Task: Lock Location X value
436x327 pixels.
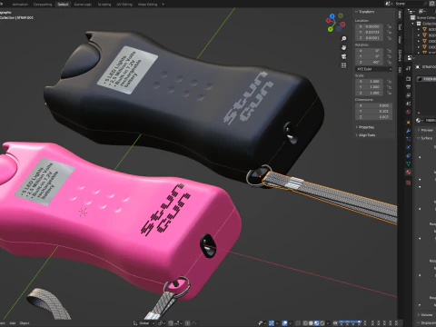Action: (390, 26)
